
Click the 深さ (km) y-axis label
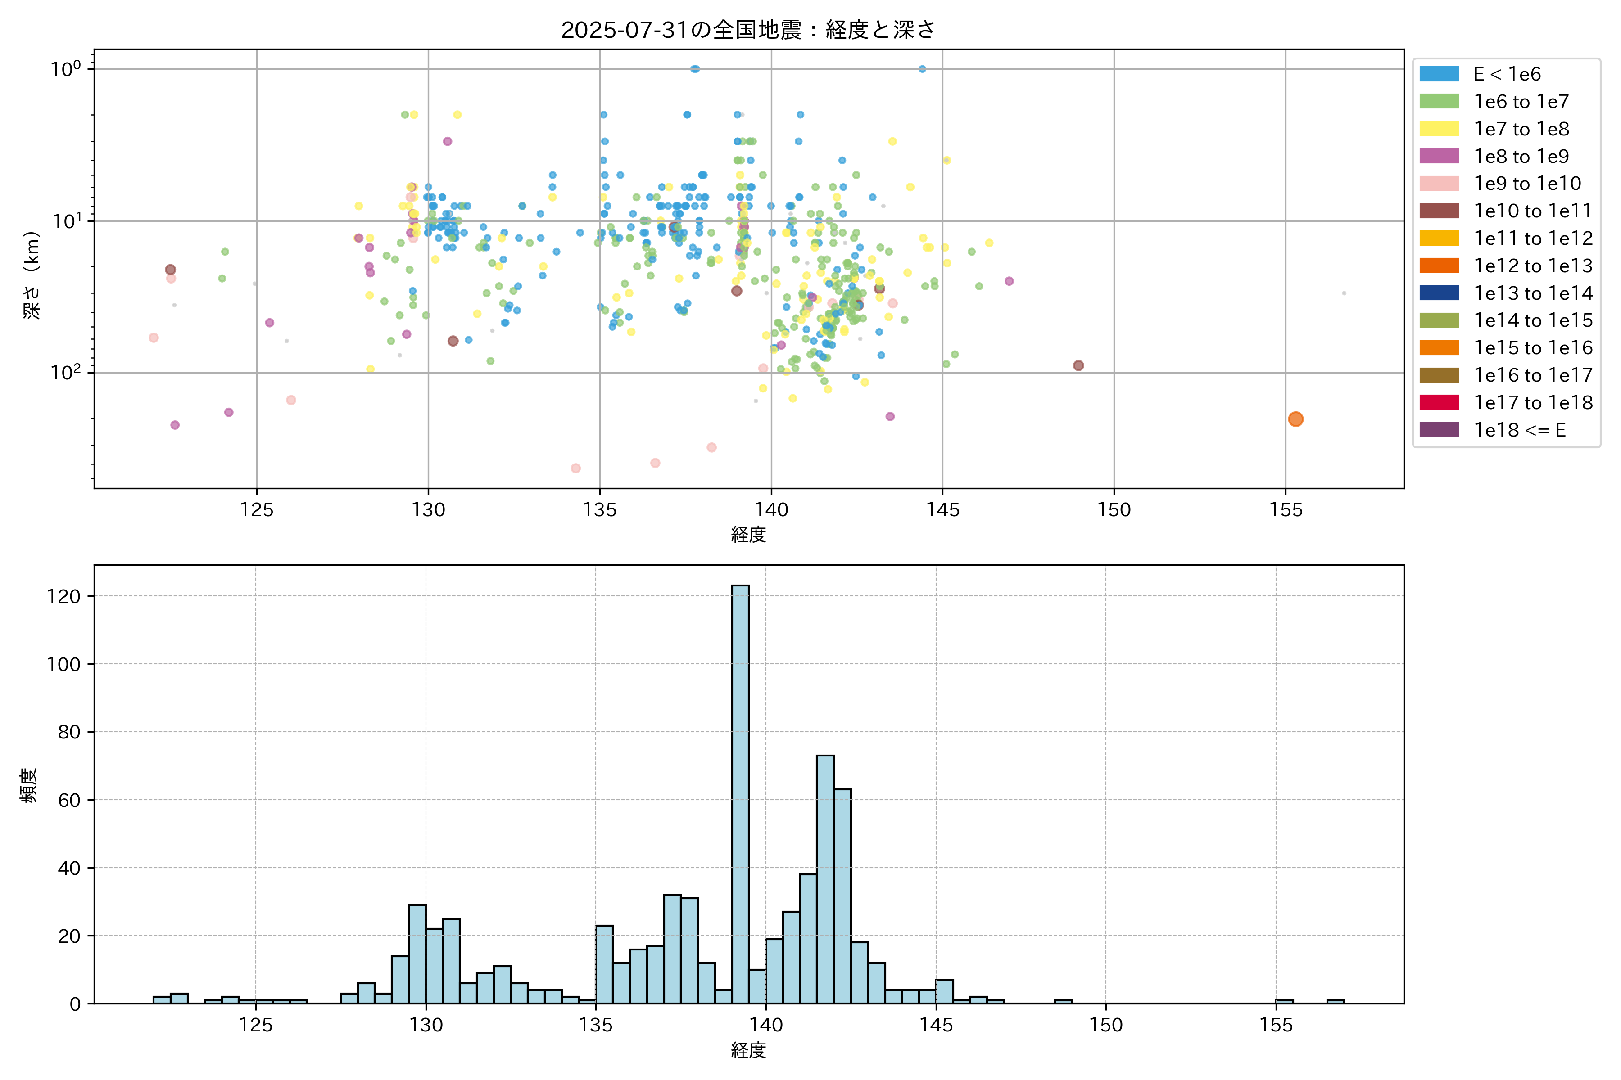[x=32, y=275]
